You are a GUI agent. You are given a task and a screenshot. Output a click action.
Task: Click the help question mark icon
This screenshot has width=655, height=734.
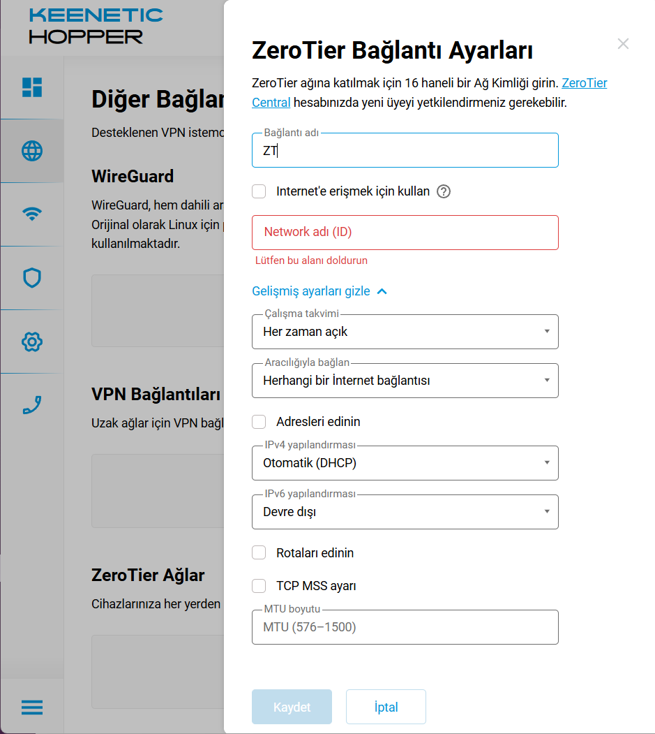(x=444, y=191)
